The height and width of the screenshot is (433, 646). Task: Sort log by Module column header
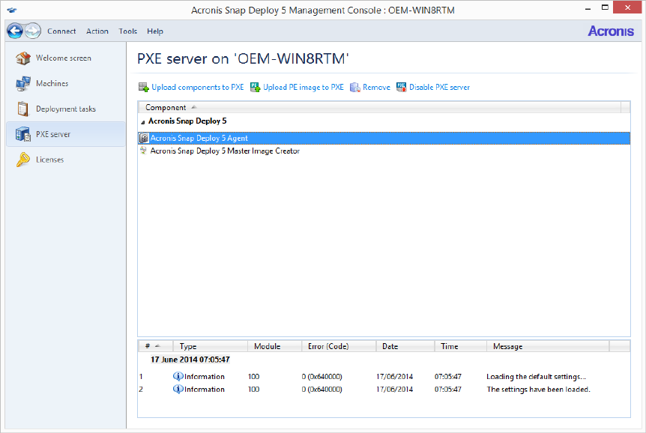tap(275, 347)
